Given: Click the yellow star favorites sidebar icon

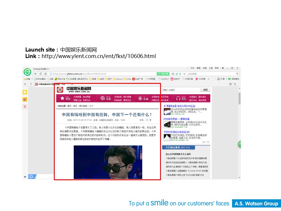Looking at the screenshot, I should click(x=25, y=92).
